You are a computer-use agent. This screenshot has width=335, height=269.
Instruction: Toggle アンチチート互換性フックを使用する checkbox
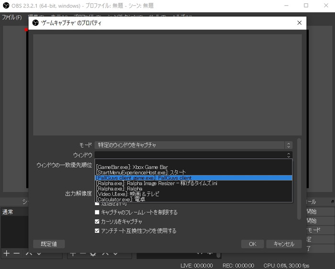point(97,231)
